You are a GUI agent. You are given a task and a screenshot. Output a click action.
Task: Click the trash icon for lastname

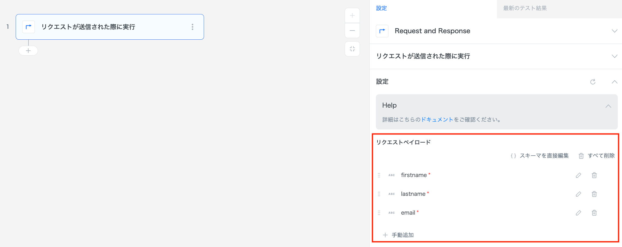pyautogui.click(x=594, y=194)
